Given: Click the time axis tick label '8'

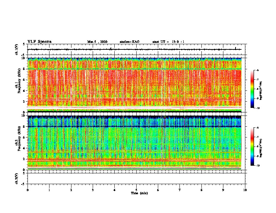Looking at the screenshot, I should [x=201, y=190].
